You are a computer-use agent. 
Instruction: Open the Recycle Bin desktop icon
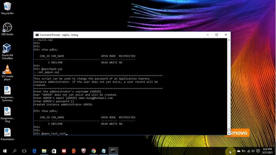7,8
